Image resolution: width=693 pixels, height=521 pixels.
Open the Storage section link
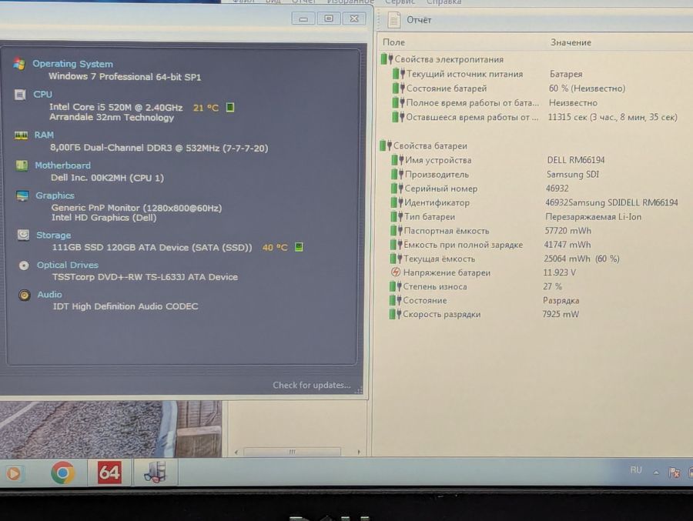coord(53,235)
